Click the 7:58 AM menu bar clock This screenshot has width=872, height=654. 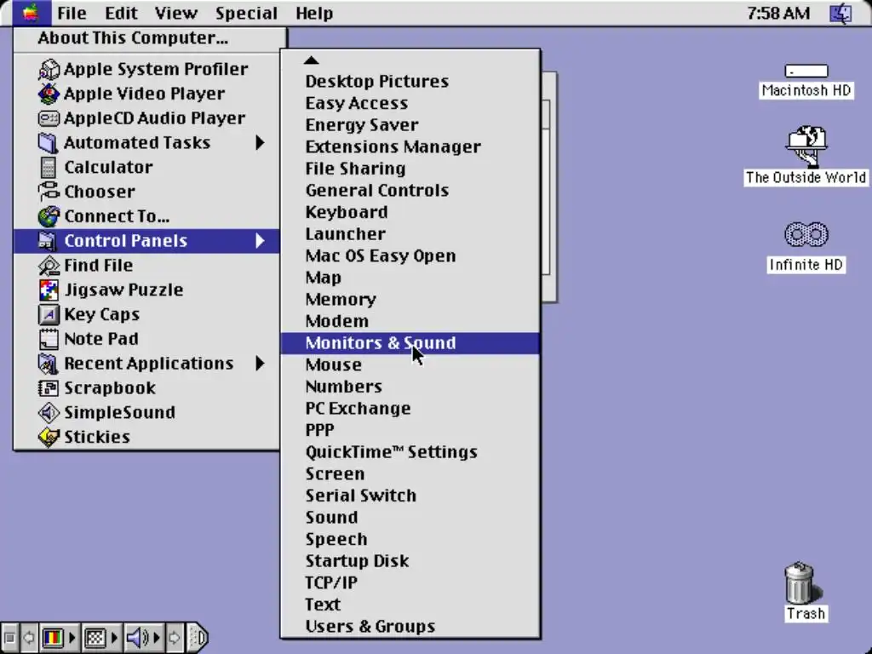(778, 13)
